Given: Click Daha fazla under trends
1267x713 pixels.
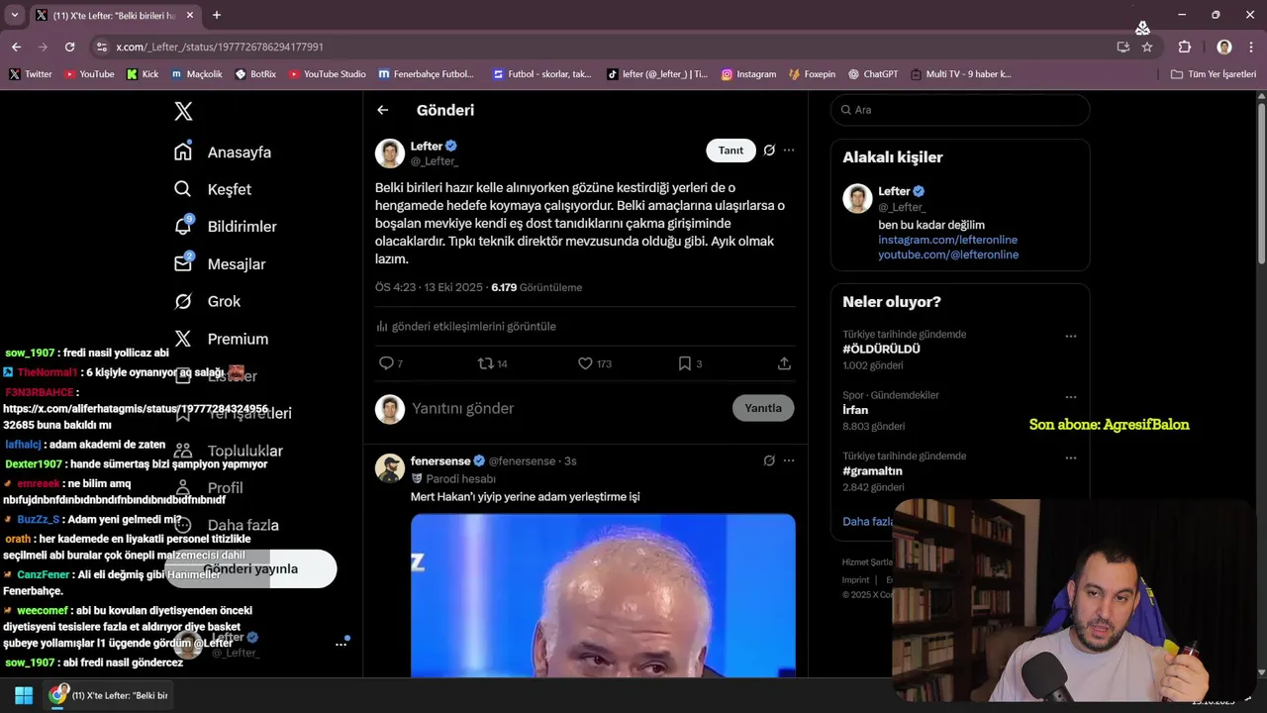Looking at the screenshot, I should tap(868, 521).
